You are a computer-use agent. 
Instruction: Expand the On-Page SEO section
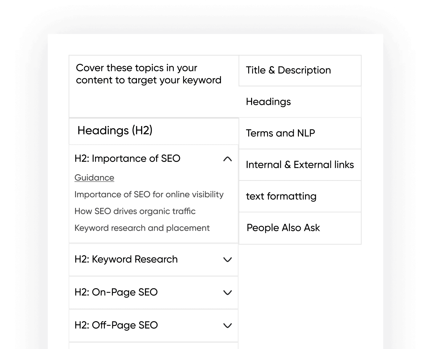pos(227,293)
